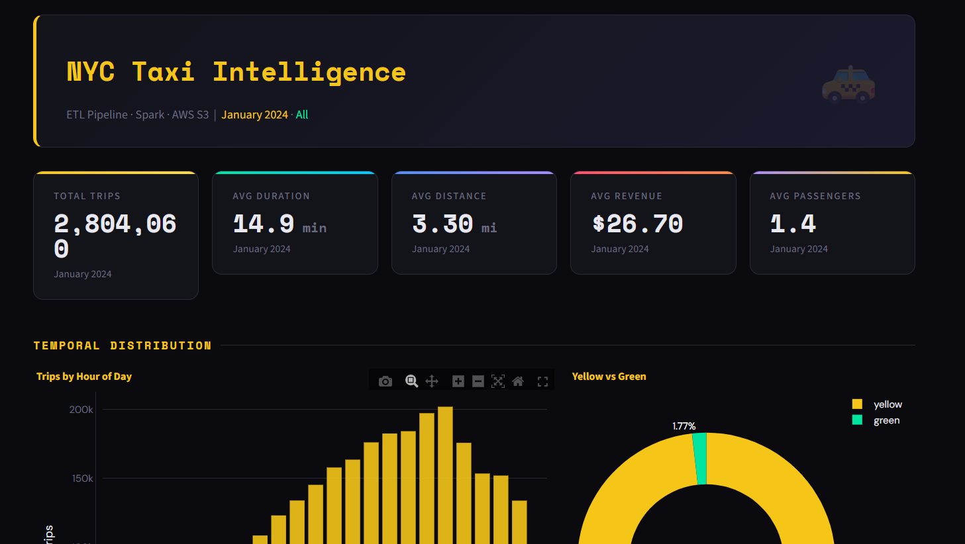Hide green trips via the donut legend entry

point(886,420)
